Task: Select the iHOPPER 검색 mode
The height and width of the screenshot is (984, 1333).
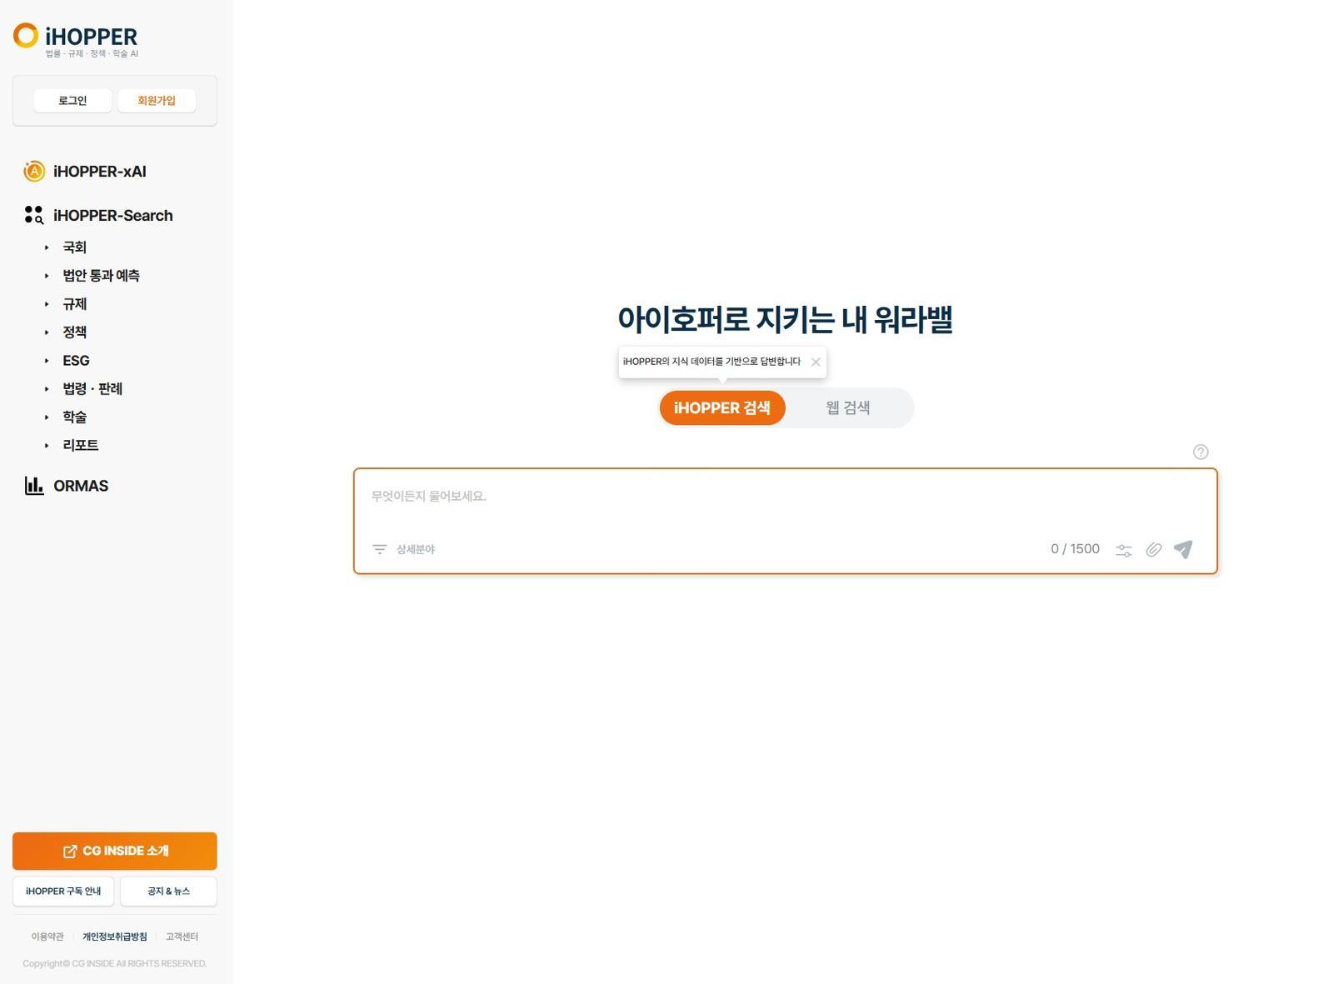Action: (722, 408)
